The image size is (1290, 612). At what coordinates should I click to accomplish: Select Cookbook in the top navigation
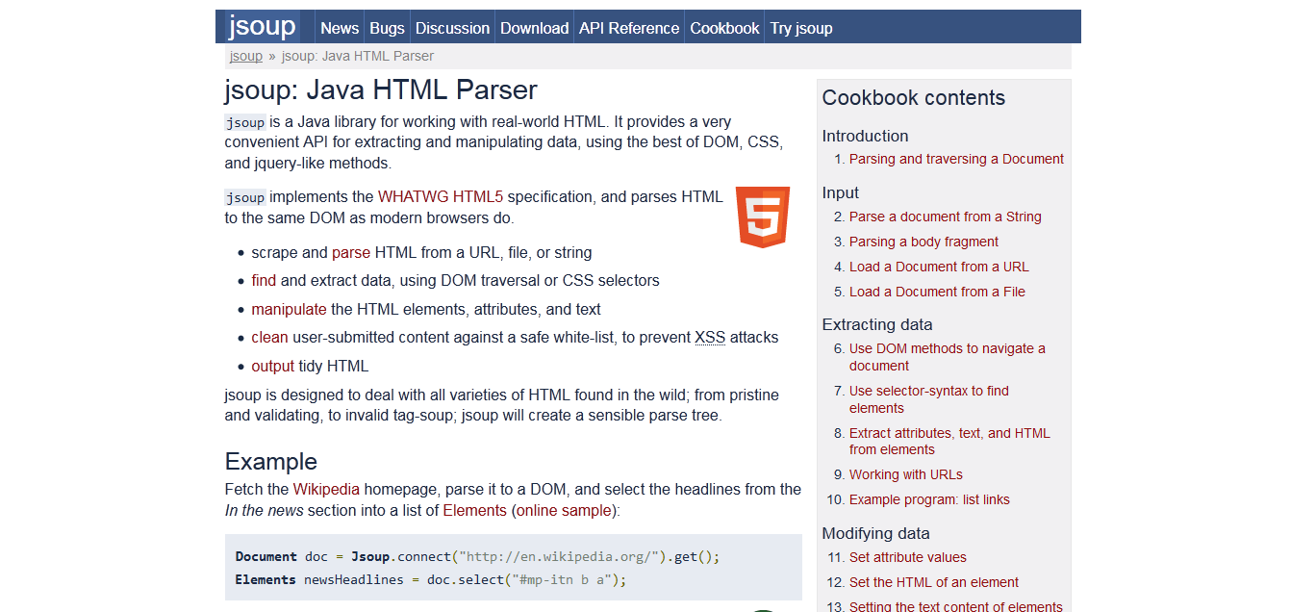pos(724,28)
